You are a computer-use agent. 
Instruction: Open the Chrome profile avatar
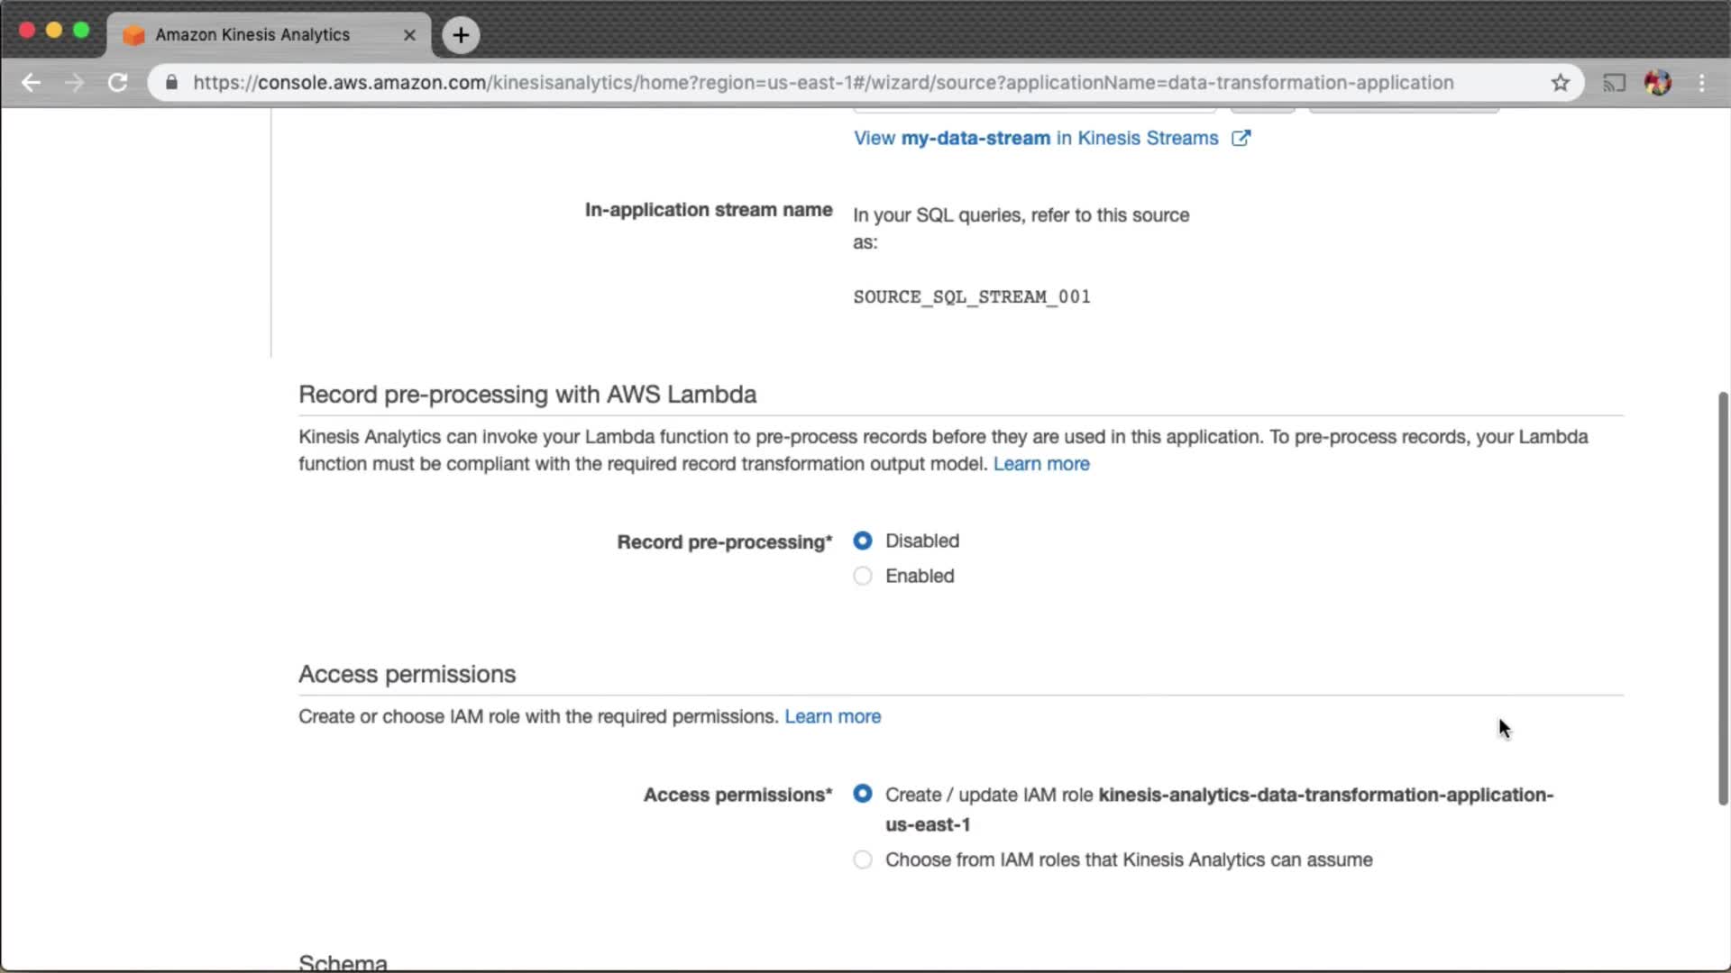pos(1657,83)
